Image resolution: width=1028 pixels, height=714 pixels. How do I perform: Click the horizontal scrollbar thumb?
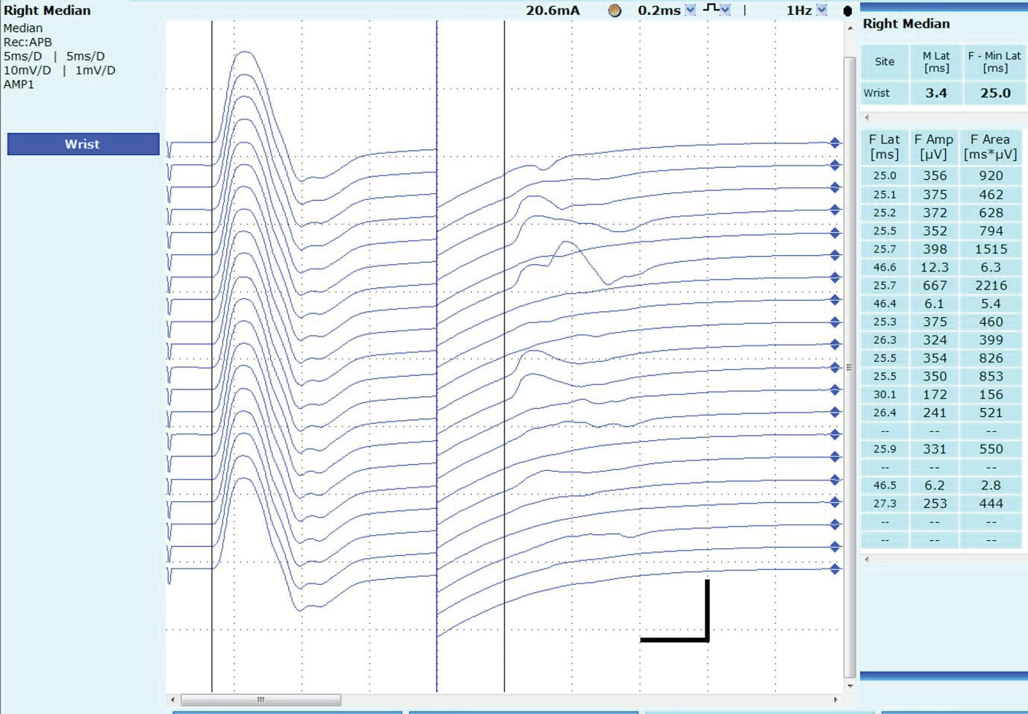pyautogui.click(x=261, y=700)
